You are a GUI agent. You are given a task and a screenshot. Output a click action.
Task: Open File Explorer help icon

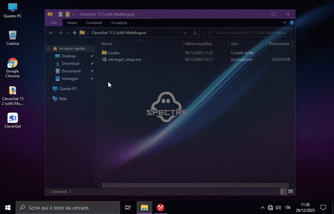(x=291, y=22)
